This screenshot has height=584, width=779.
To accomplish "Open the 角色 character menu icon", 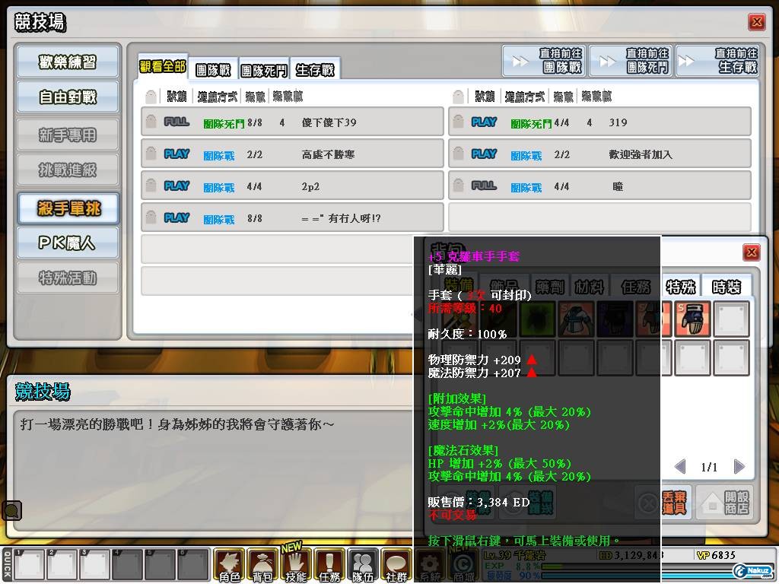I will pos(229,565).
